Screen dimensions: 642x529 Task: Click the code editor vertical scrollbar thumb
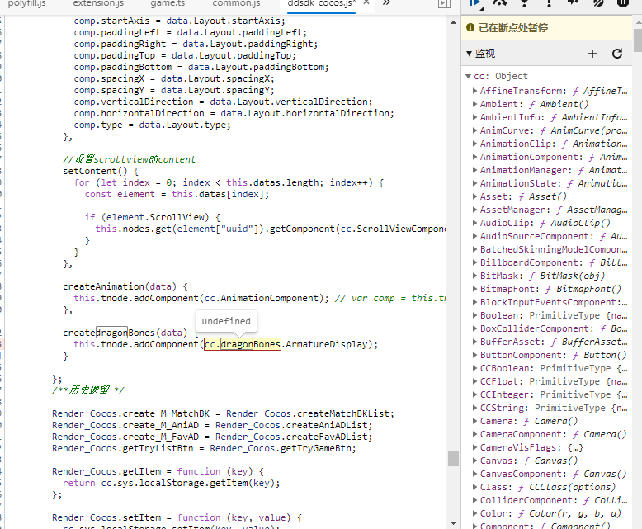coord(453,459)
